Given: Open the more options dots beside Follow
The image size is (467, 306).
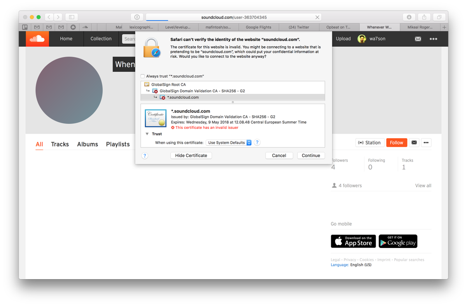Looking at the screenshot, I should tap(426, 142).
